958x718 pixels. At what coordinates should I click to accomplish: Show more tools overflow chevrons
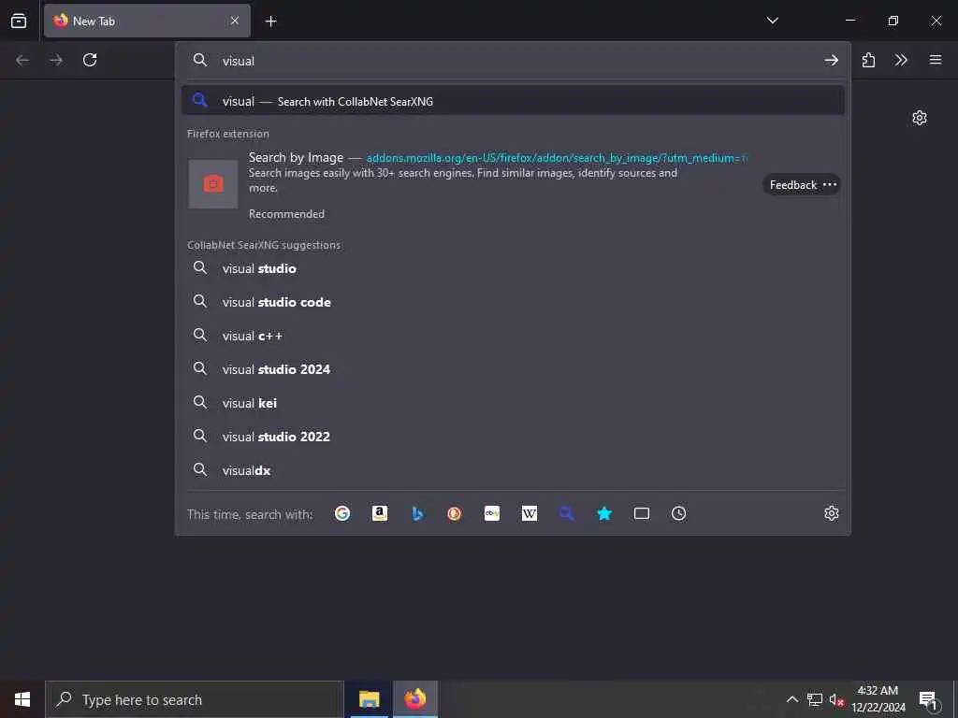point(901,60)
